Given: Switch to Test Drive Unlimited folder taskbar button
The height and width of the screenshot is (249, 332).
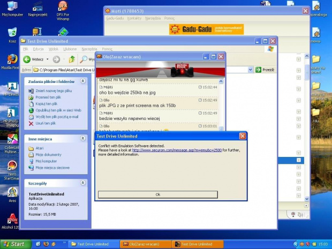Looking at the screenshot, I should coord(93,244).
